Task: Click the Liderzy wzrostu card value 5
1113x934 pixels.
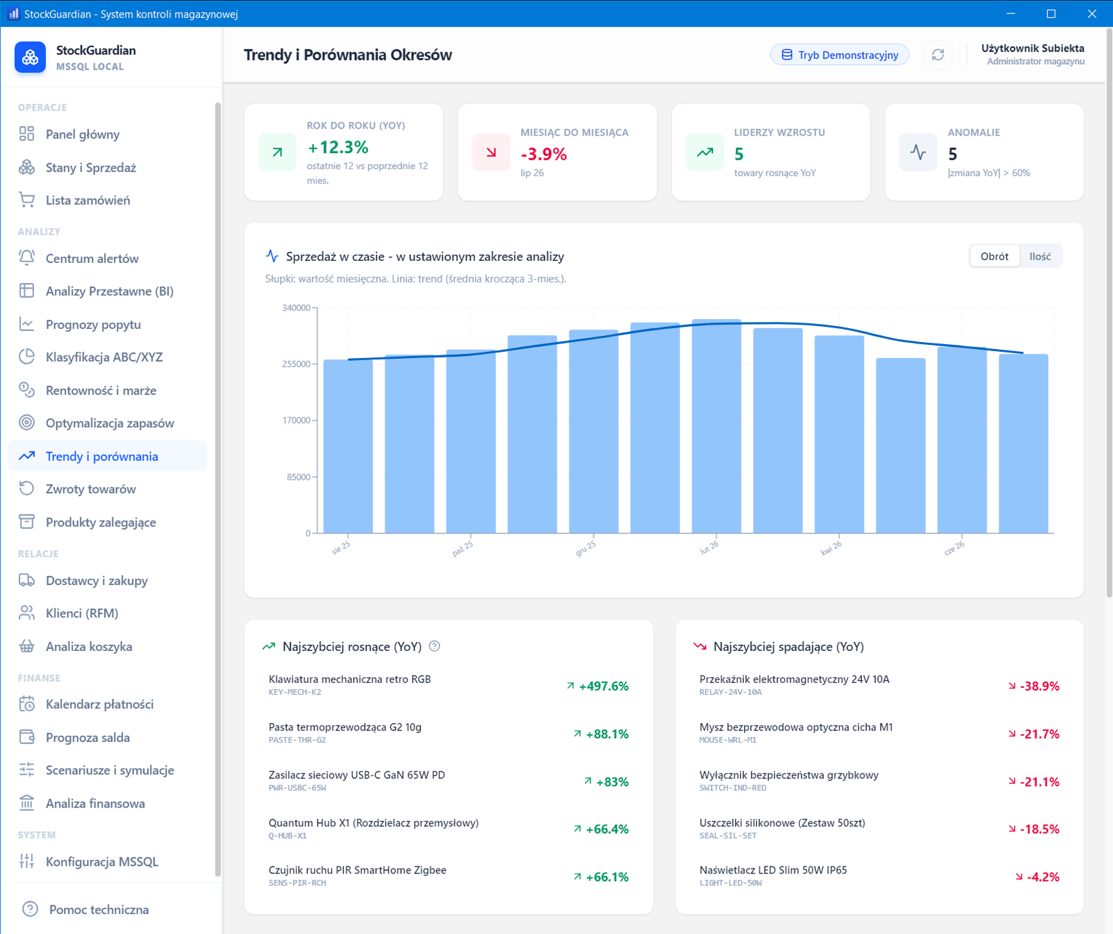Action: point(739,154)
